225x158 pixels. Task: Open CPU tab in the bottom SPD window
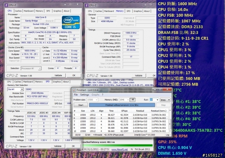[9, 82]
